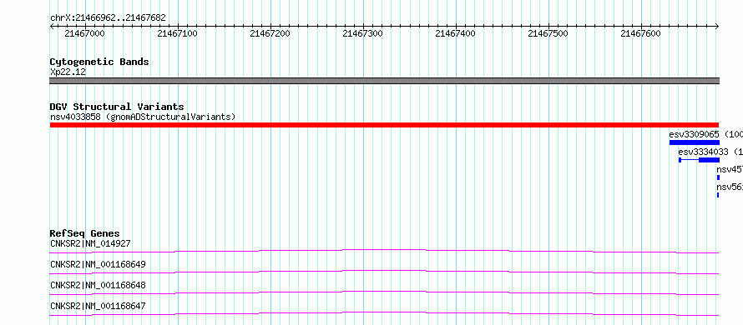
Task: Open the CNKSR2|NM_014927 transcript label
Action: (x=90, y=243)
